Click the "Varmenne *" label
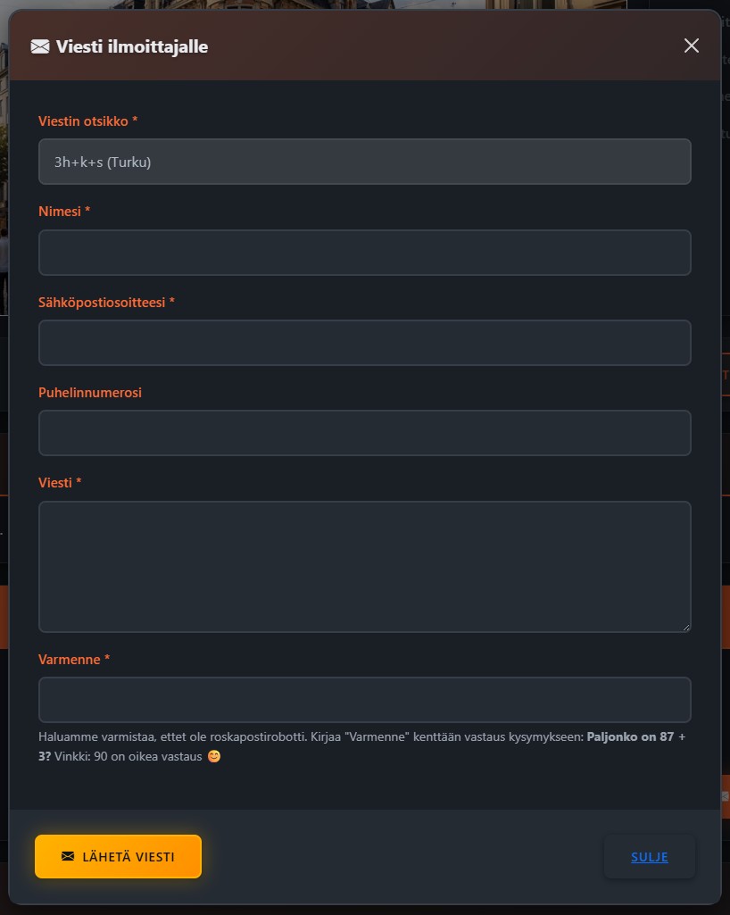 pyautogui.click(x=74, y=660)
